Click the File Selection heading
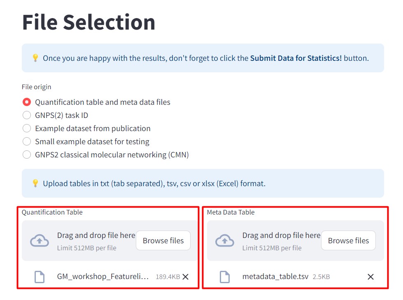The height and width of the screenshot is (300, 403). (x=89, y=22)
